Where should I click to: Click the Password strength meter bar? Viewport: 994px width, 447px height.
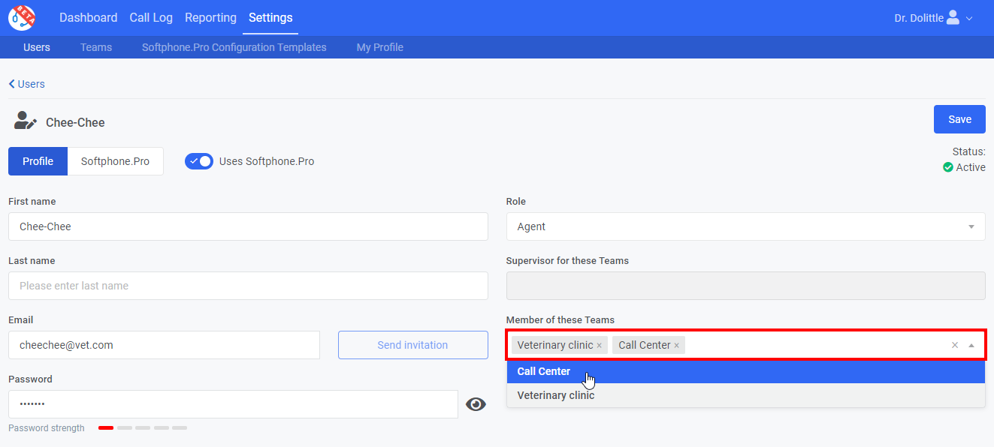coord(143,428)
